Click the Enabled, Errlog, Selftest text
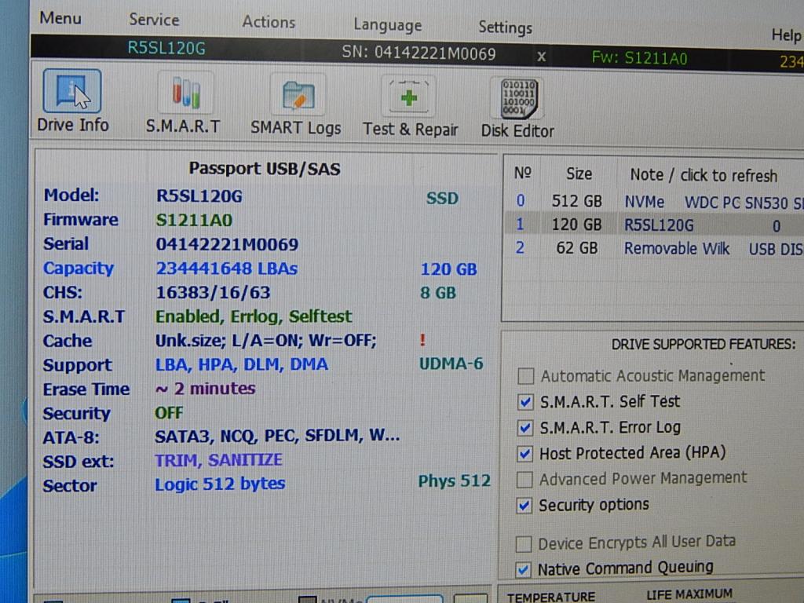Image resolution: width=804 pixels, height=603 pixels. pos(254,316)
